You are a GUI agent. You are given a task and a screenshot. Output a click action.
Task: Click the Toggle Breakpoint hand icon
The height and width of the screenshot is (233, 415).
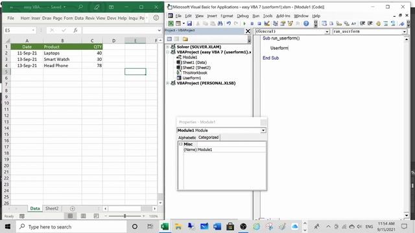tap(378, 23)
